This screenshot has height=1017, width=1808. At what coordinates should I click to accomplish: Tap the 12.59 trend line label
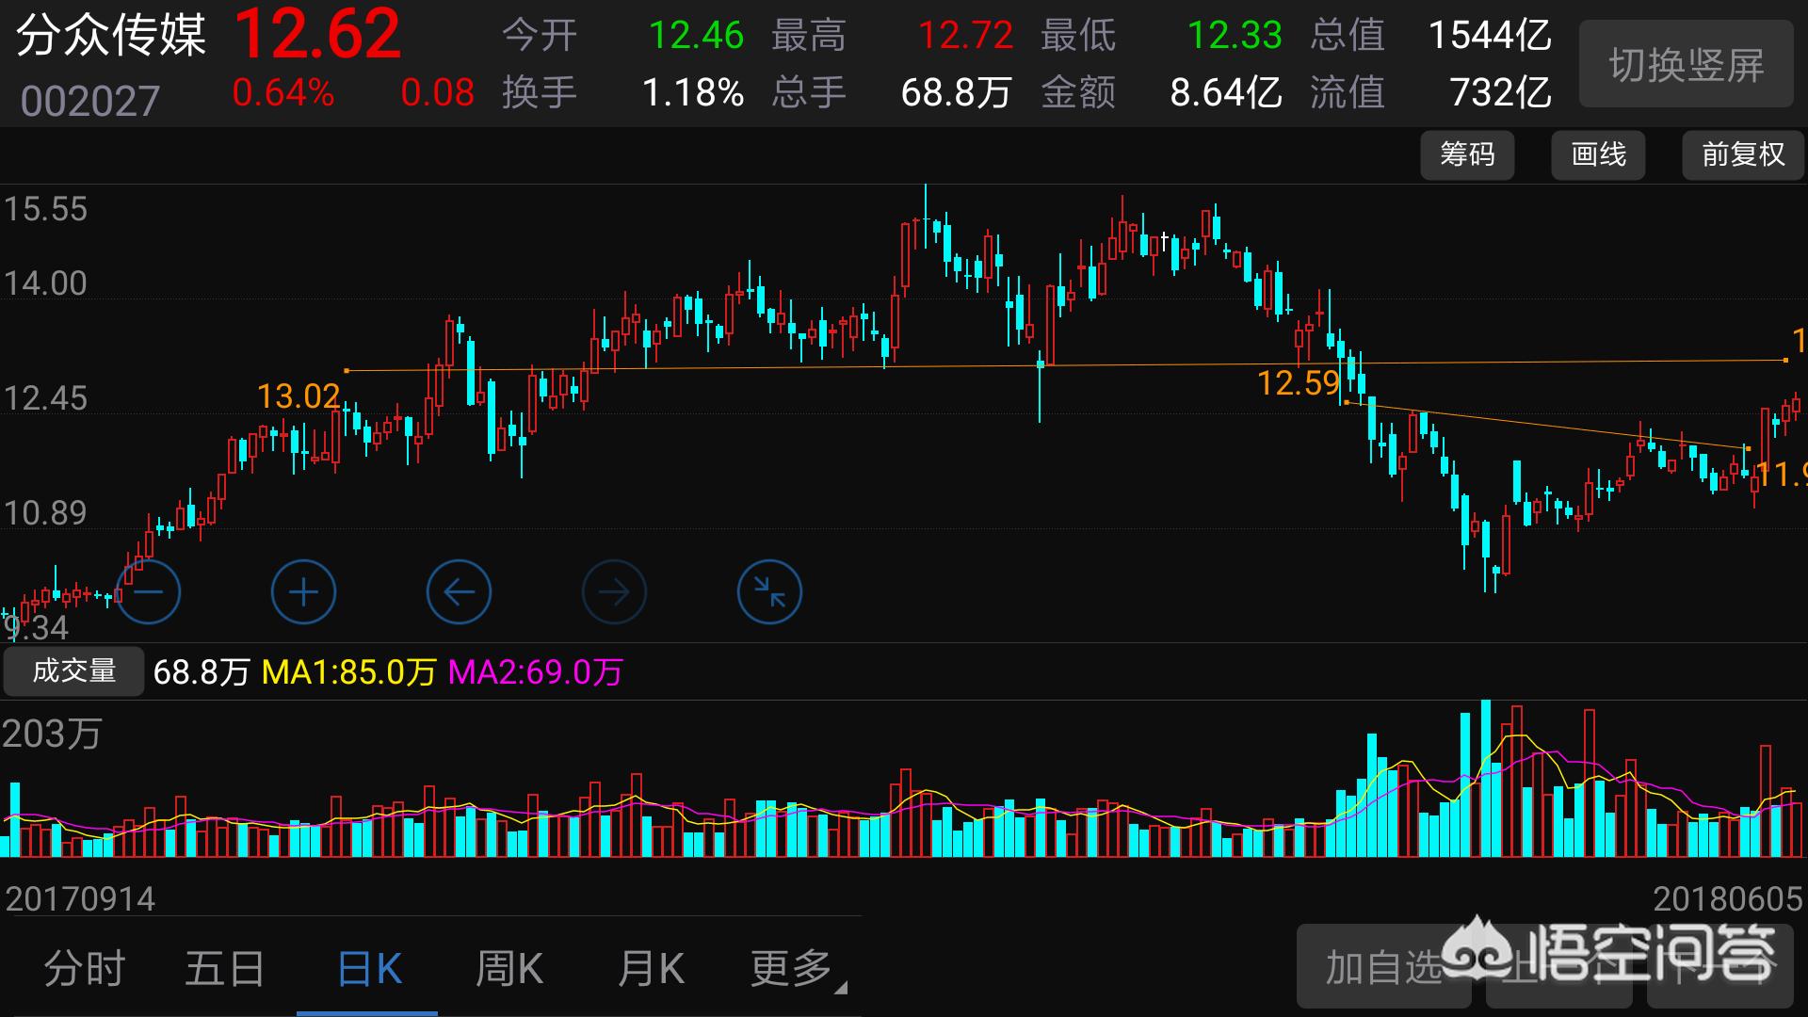(1299, 382)
